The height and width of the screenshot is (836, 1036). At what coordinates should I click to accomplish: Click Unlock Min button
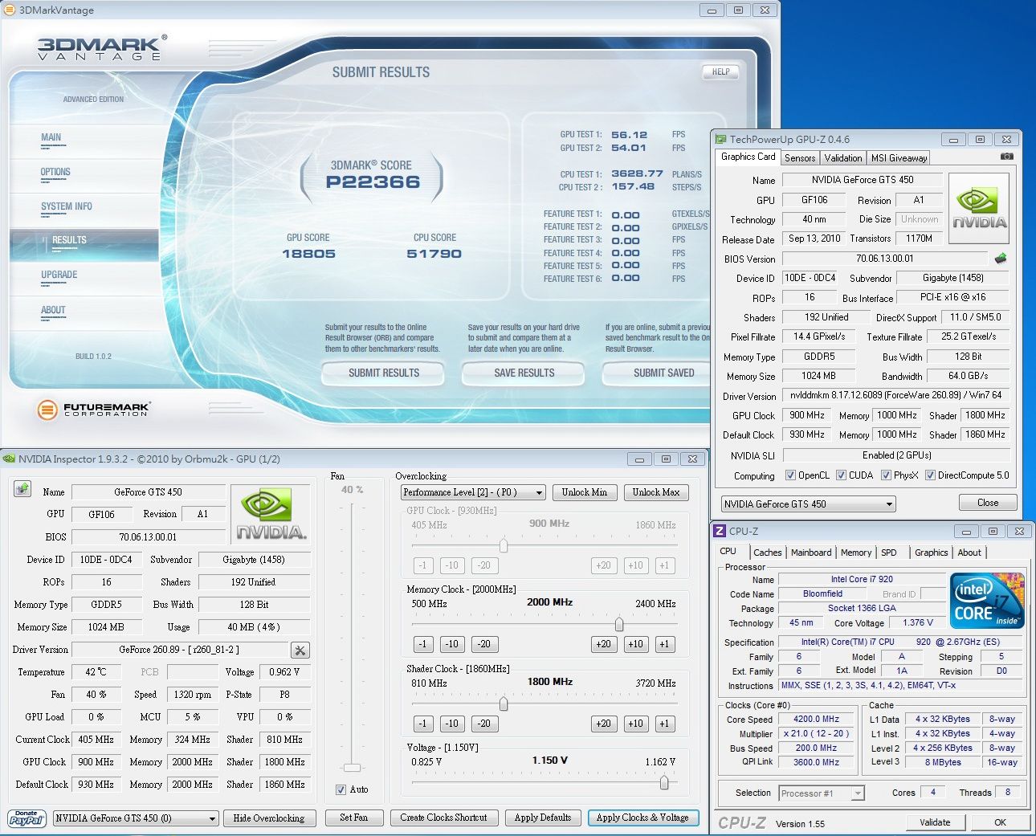pyautogui.click(x=585, y=492)
